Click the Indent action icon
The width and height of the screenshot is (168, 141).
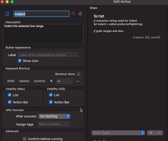pos(7,14)
